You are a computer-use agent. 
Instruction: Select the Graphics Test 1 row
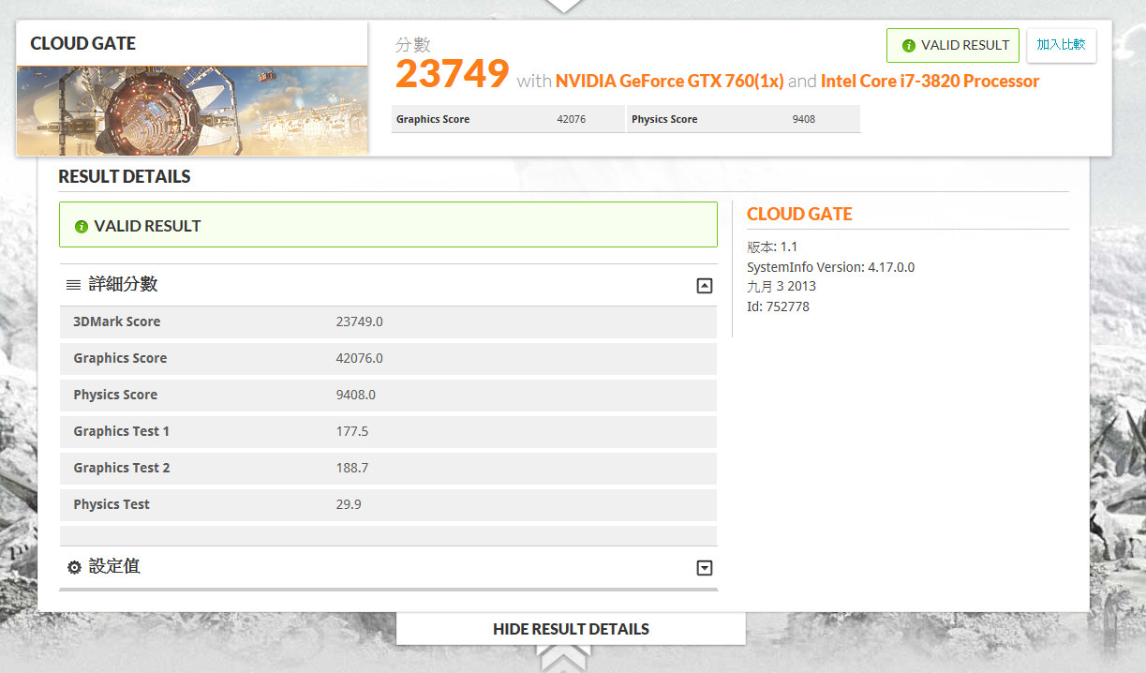[x=387, y=431]
